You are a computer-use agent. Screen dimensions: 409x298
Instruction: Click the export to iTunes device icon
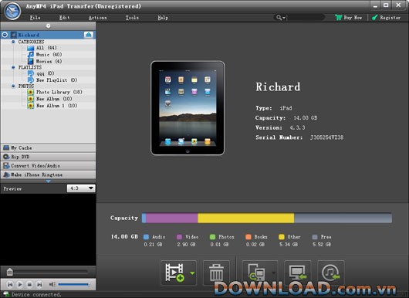coord(256,273)
